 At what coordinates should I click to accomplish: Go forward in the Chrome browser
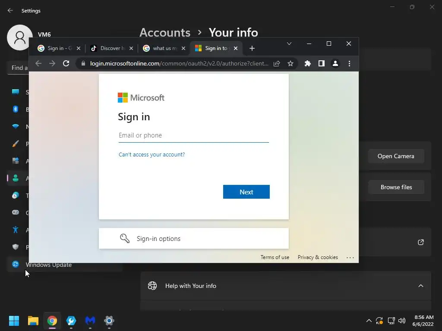(52, 64)
